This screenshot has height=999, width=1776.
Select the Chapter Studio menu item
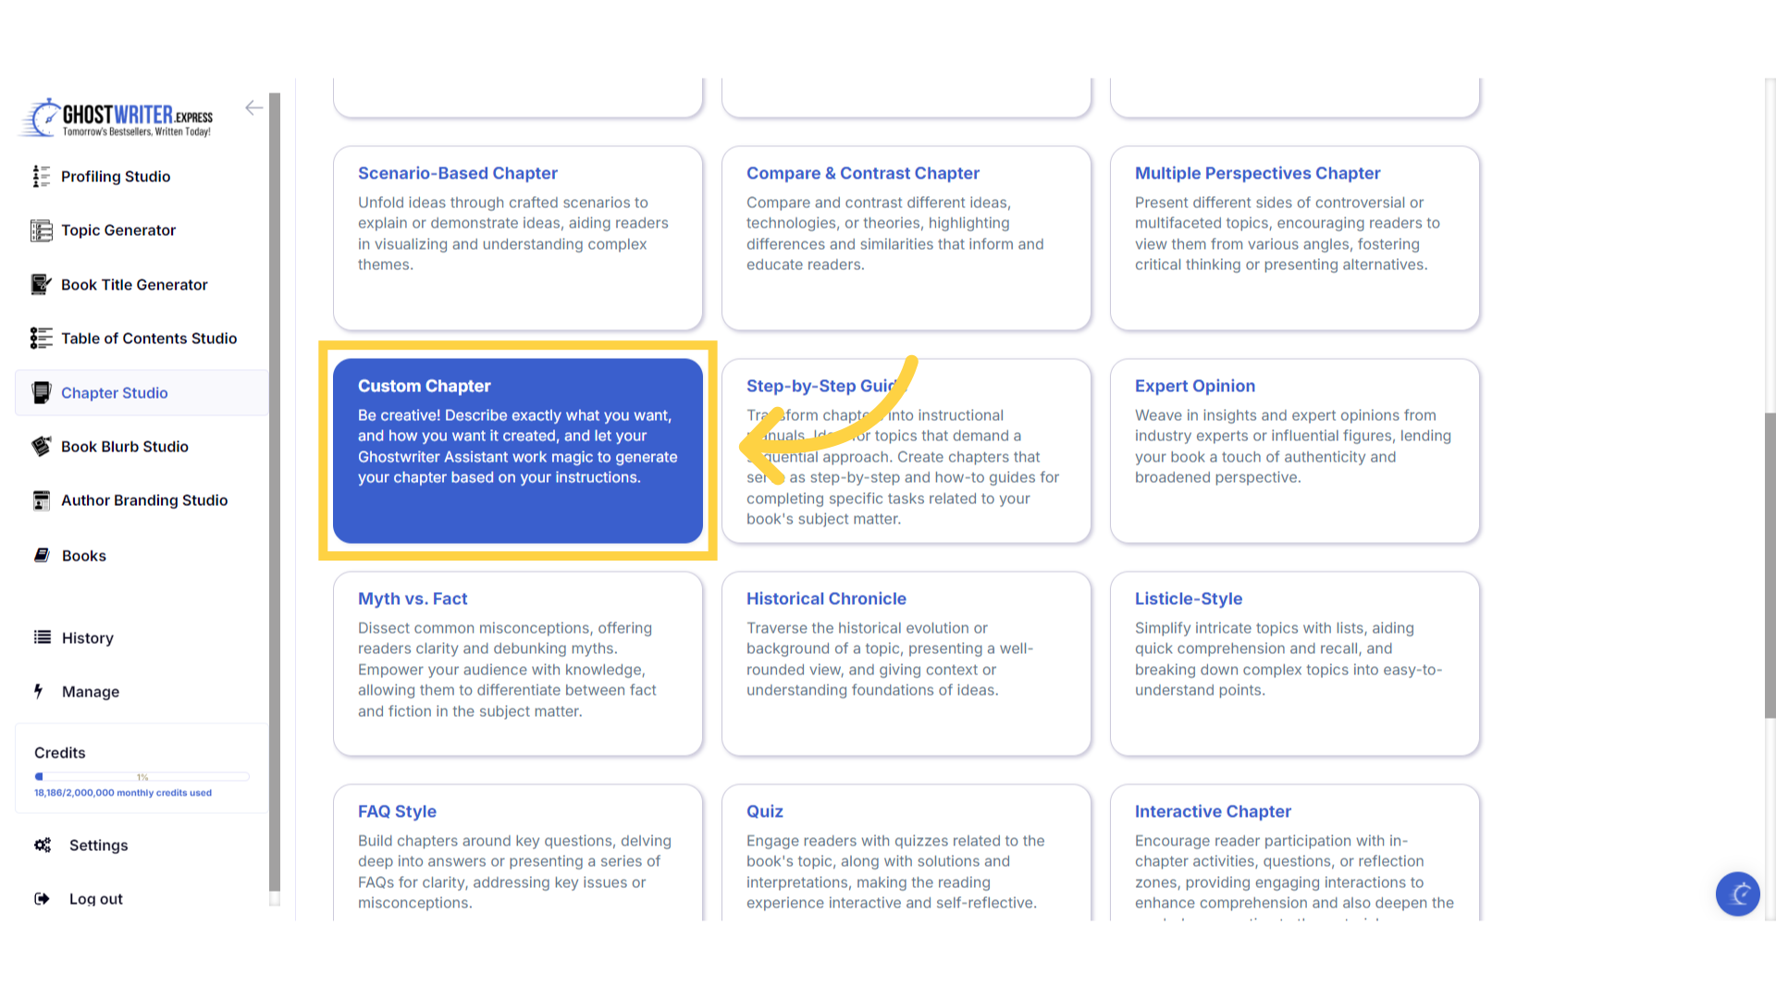click(114, 392)
